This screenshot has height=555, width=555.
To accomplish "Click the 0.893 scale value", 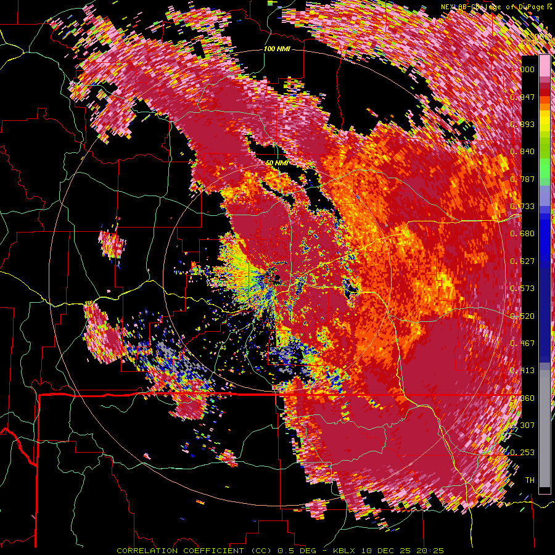I will point(522,124).
